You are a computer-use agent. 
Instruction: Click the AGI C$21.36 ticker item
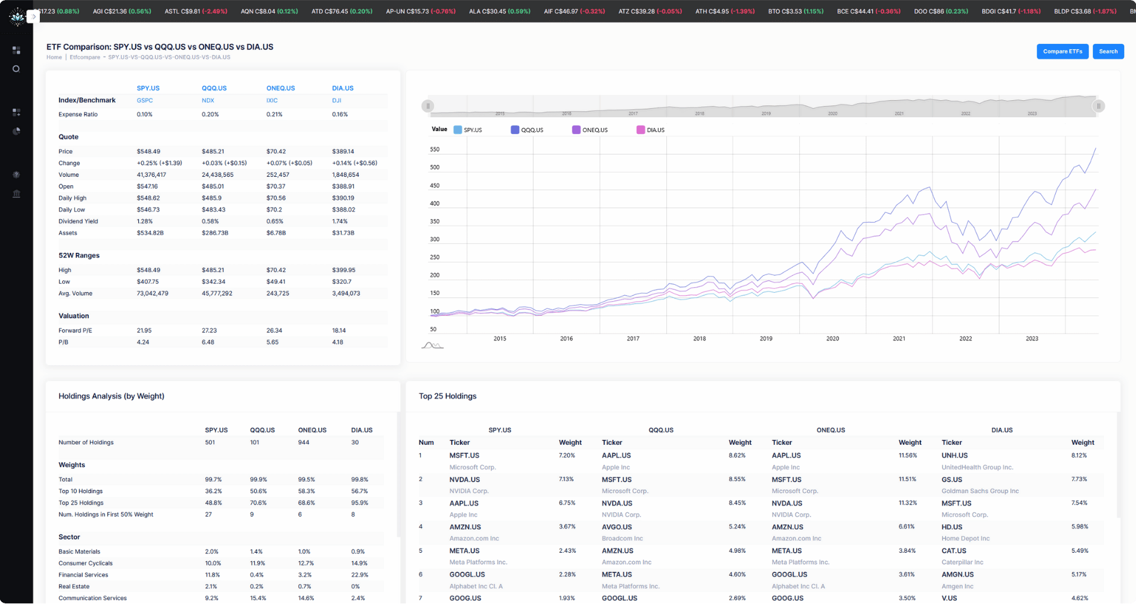coord(122,11)
